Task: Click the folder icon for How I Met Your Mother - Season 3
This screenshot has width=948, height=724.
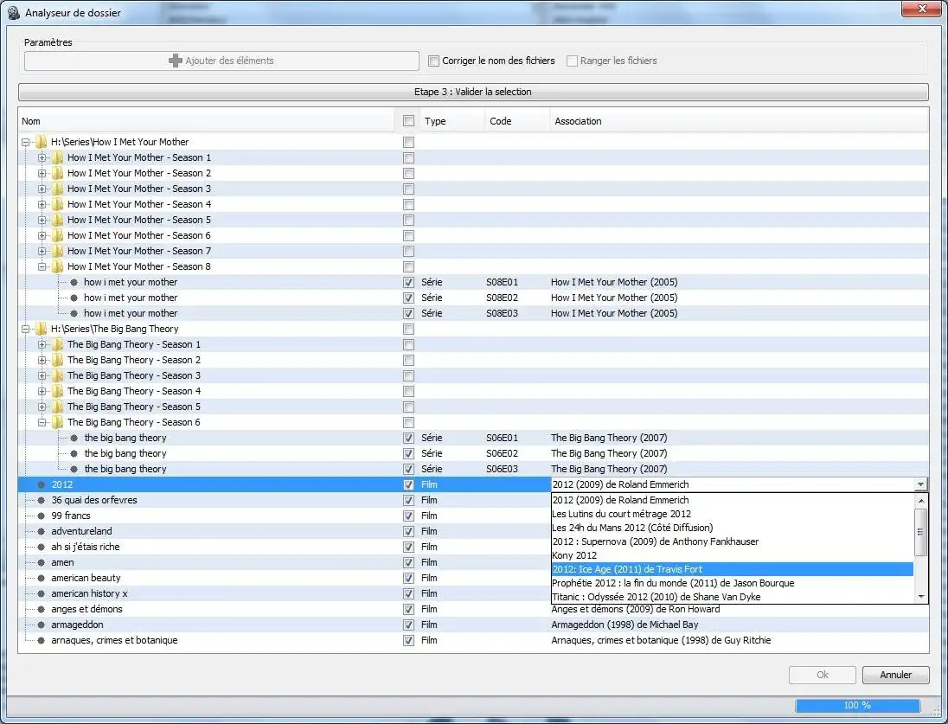Action: pyautogui.click(x=58, y=189)
